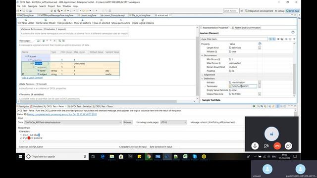317x178 pixels.
Task: Click share-screen icon in call overlay
Action: (x=288, y=146)
